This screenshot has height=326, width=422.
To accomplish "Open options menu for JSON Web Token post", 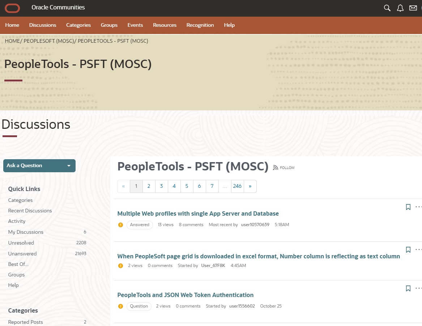I will 418,288.
